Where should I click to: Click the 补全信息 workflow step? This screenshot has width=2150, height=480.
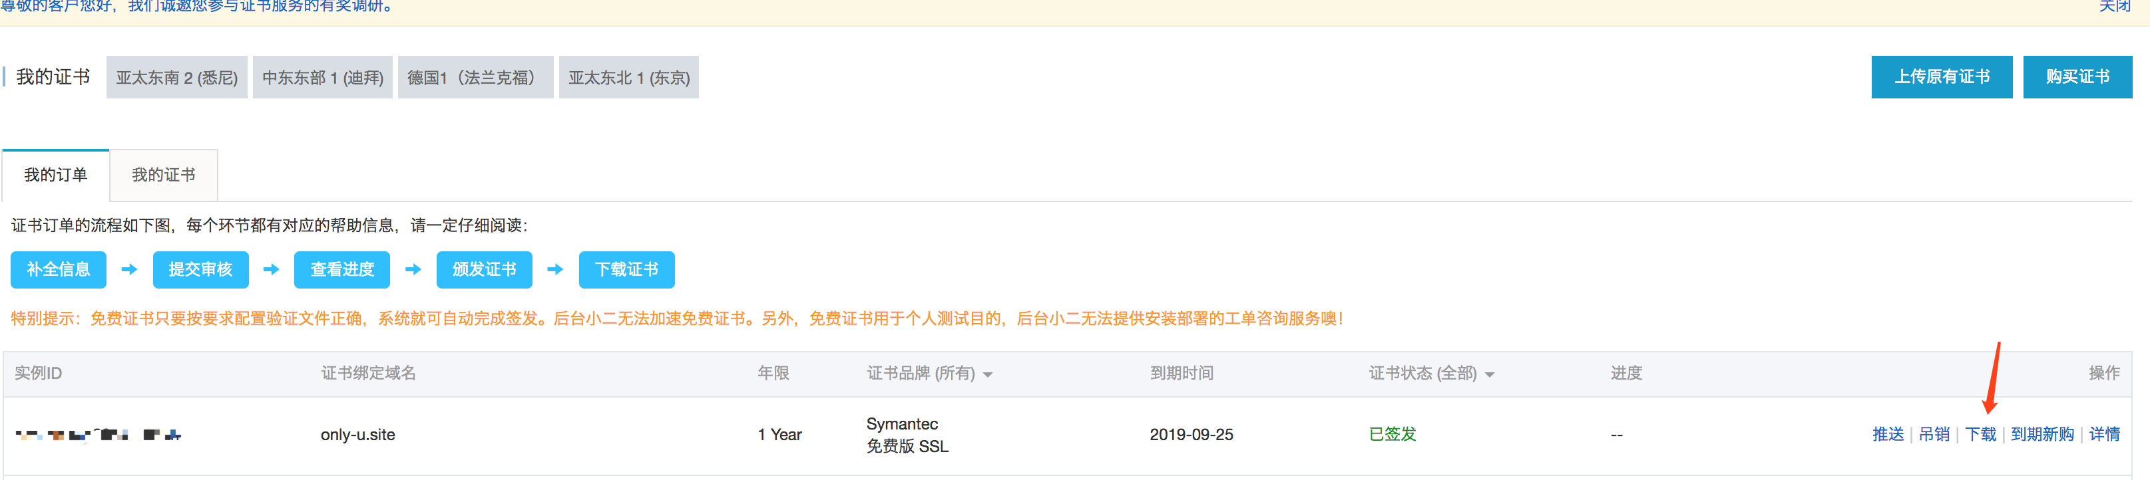coord(59,270)
